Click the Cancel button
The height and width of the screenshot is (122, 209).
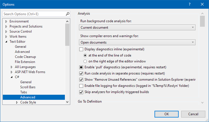(x=193, y=114)
